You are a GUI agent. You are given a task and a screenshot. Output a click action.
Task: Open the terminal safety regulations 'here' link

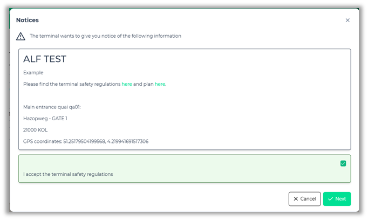point(127,84)
